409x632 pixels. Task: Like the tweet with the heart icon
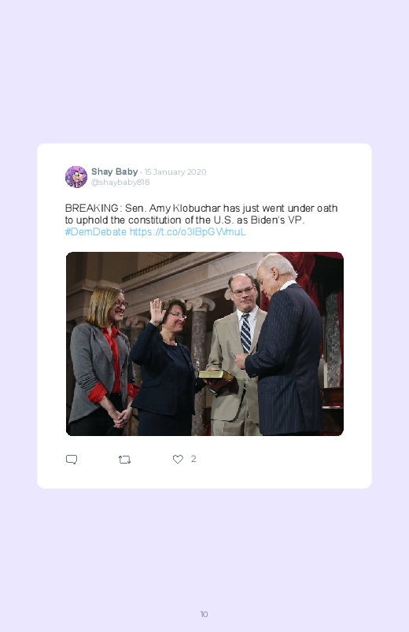point(178,459)
